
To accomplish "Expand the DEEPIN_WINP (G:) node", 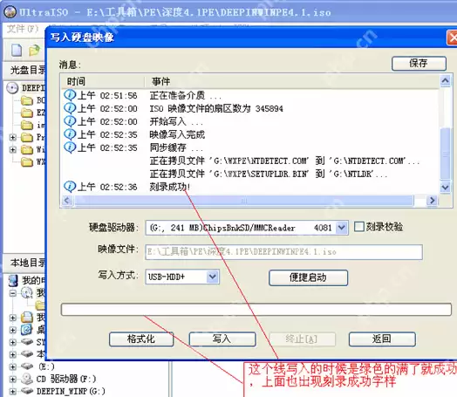I will (13, 391).
